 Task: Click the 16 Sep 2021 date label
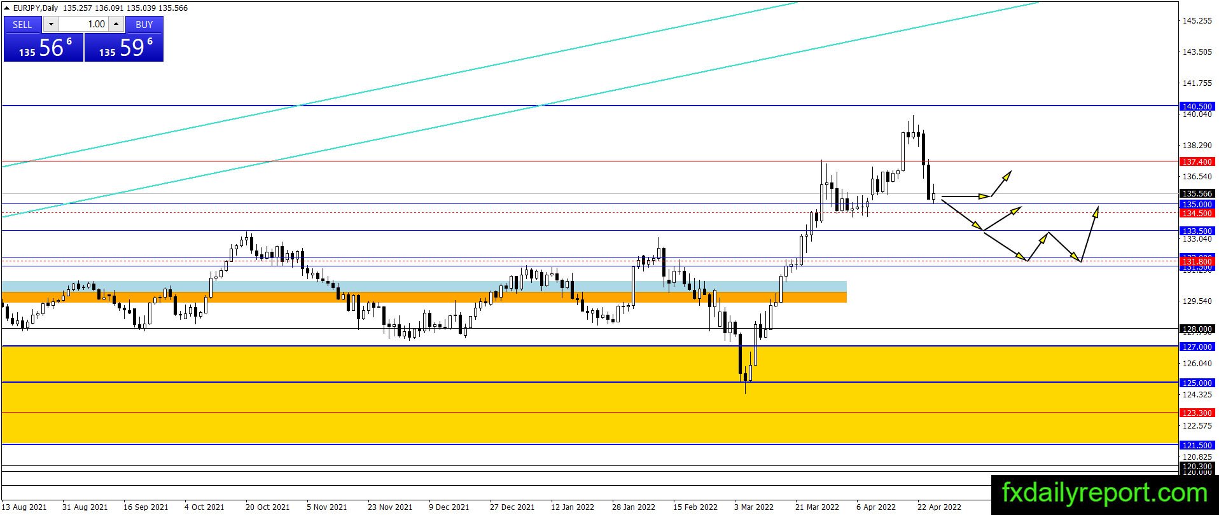coord(146,507)
